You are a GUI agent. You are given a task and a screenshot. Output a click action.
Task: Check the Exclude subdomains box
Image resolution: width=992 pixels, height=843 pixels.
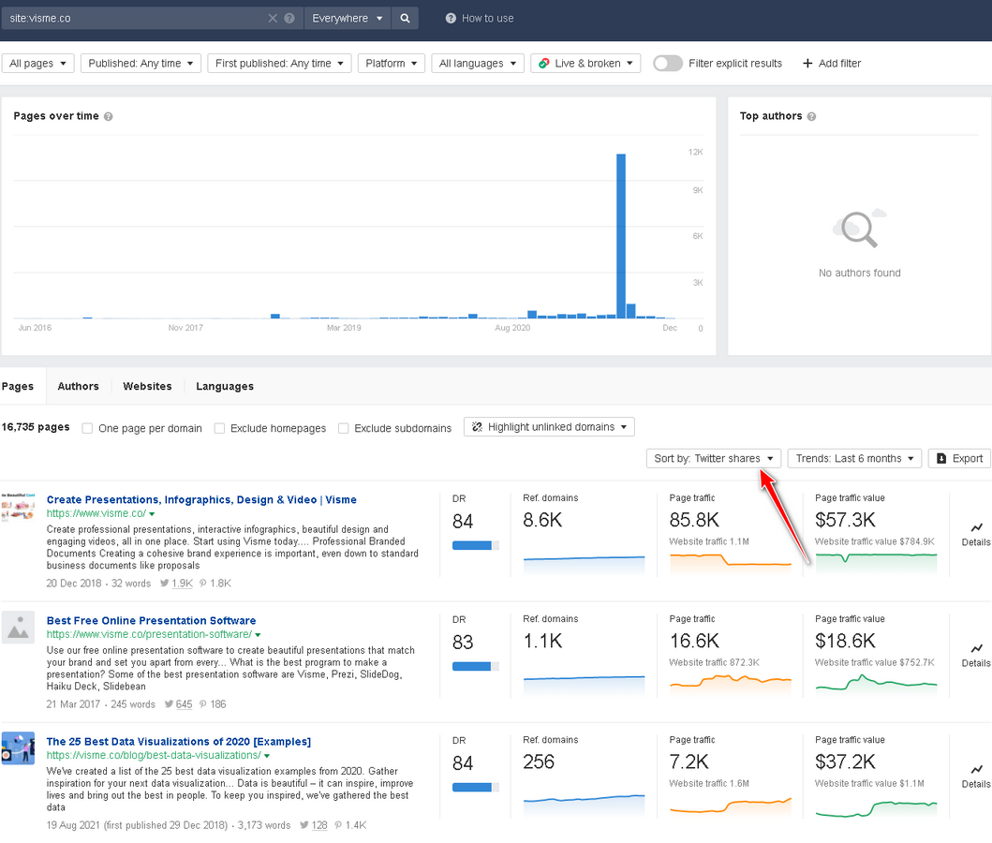344,428
